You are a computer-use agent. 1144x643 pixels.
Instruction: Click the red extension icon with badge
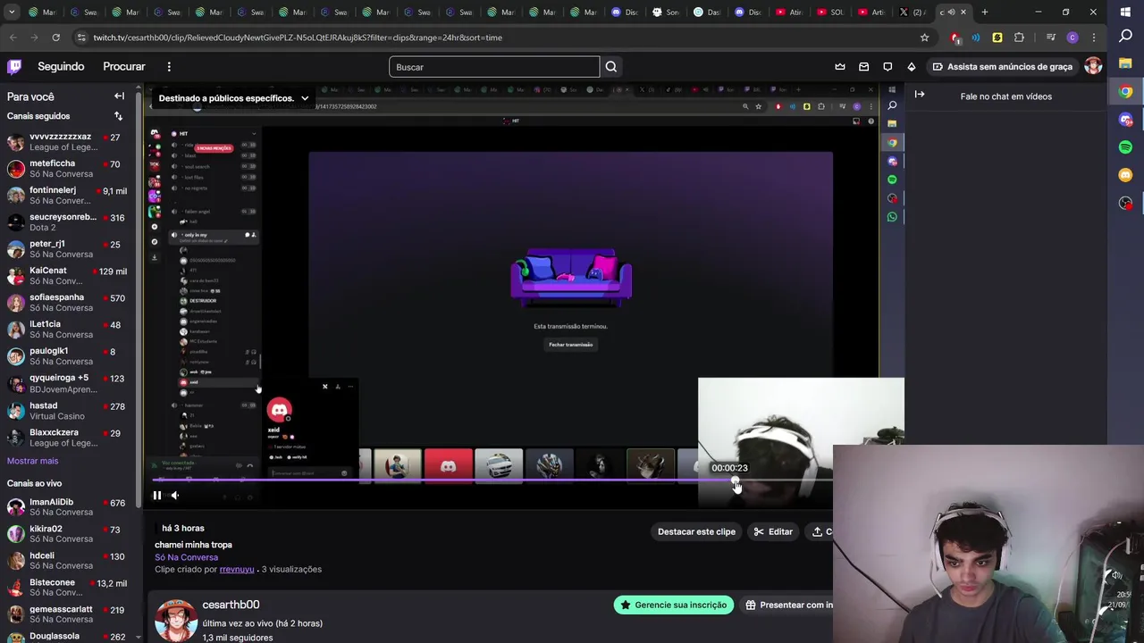[955, 38]
